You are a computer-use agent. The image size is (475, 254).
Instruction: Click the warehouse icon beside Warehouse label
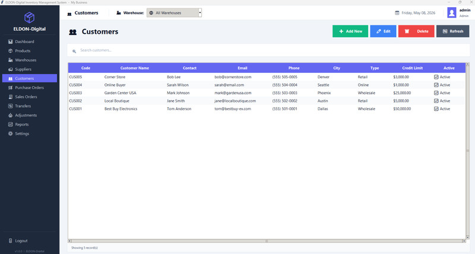coord(118,13)
